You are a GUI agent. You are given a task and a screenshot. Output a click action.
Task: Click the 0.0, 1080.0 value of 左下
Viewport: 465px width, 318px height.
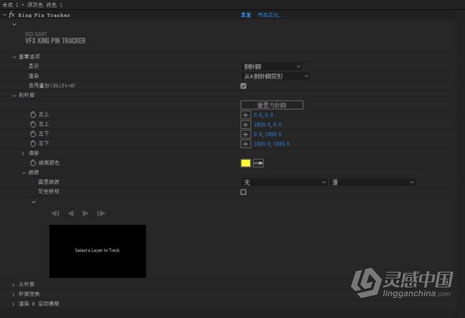pos(267,134)
